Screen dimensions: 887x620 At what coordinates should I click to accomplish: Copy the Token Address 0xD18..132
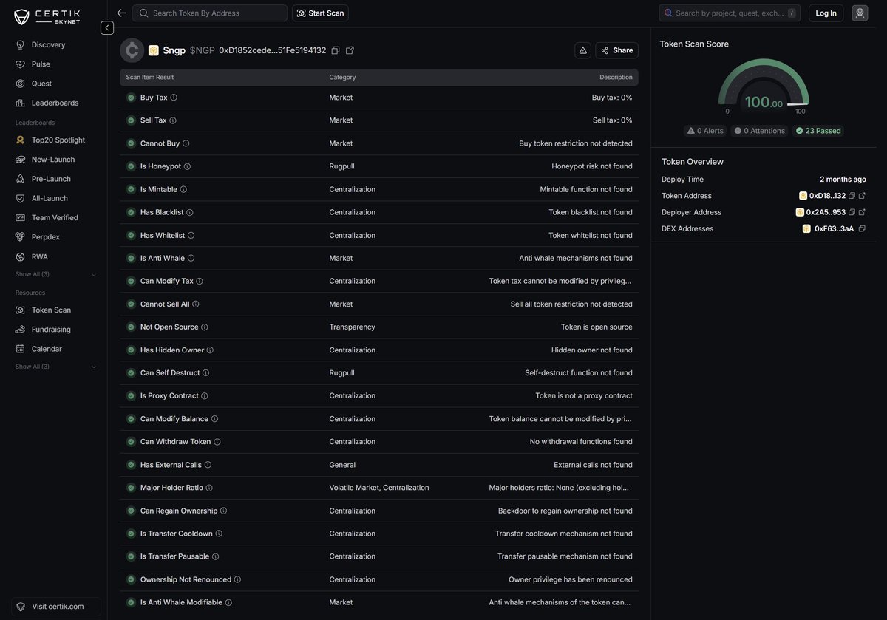click(852, 196)
